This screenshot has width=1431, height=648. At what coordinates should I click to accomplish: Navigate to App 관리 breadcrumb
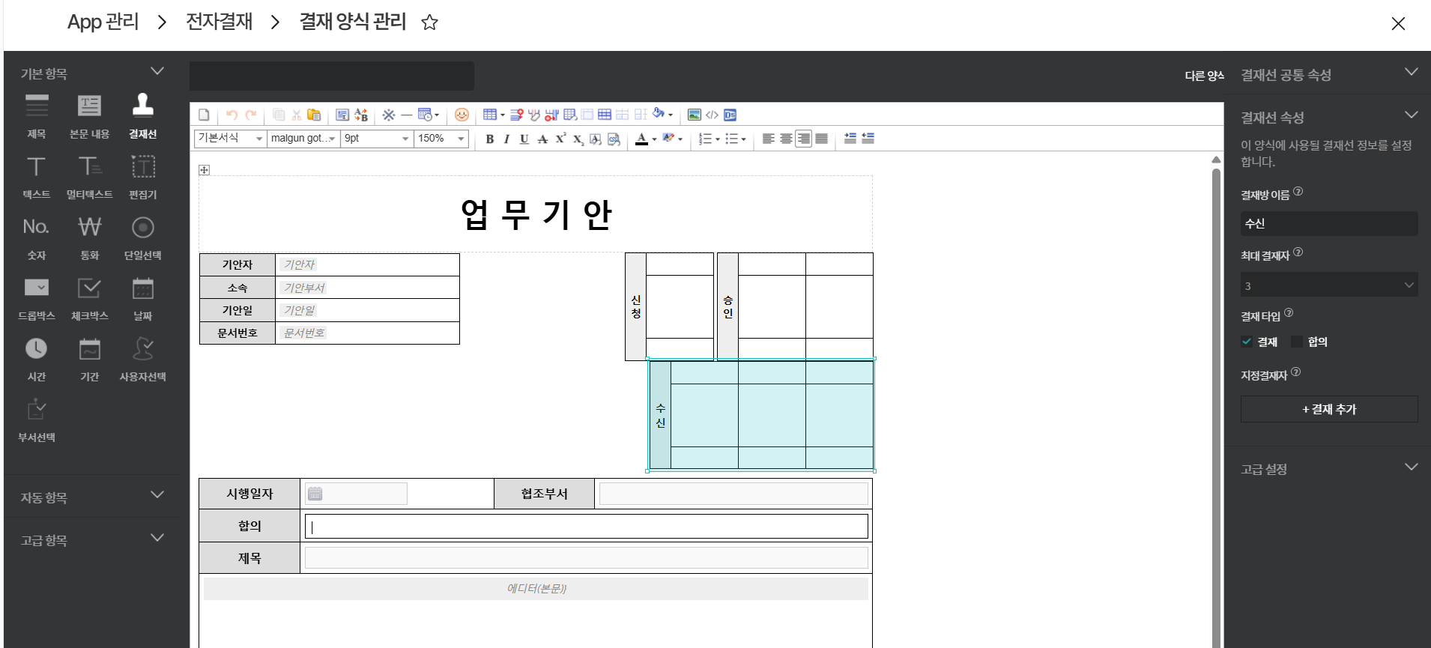pyautogui.click(x=103, y=22)
